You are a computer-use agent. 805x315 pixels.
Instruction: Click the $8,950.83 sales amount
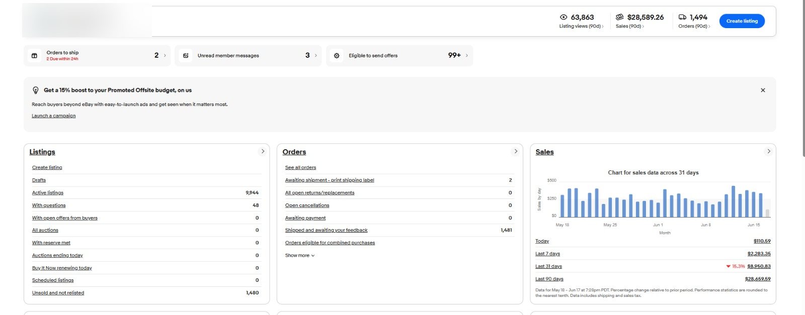759,266
